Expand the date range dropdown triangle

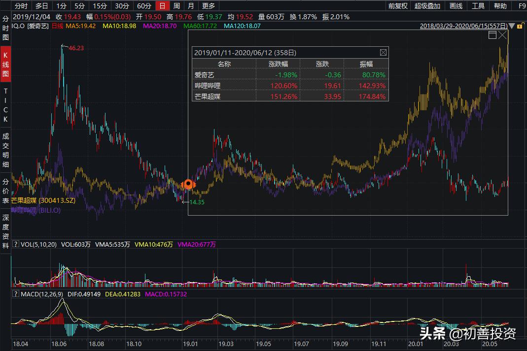pyautogui.click(x=511, y=26)
